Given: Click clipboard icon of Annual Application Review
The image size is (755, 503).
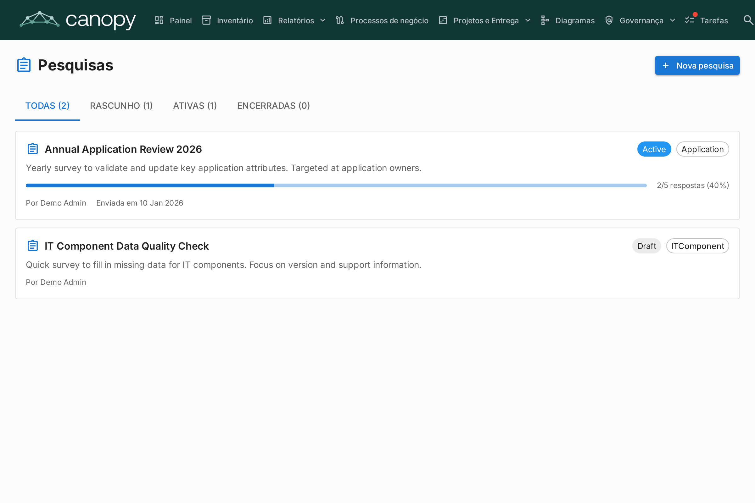Looking at the screenshot, I should tap(33, 149).
